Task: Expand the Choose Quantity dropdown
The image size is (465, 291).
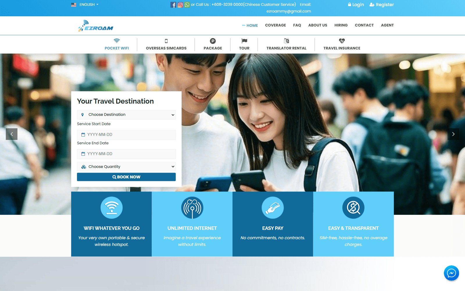Action: (x=126, y=166)
